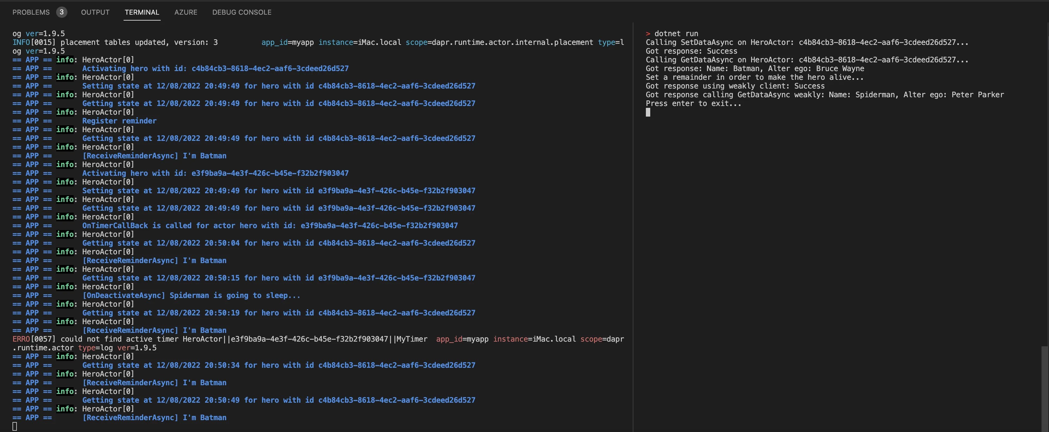Image resolution: width=1049 pixels, height=432 pixels.
Task: Click 'Activating hero with id: c4b84cb3' line
Action: (215, 68)
